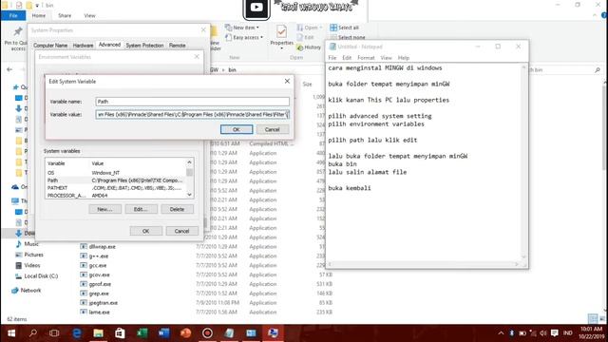Click OK in Environment Variables dialog
The width and height of the screenshot is (608, 342).
click(x=145, y=231)
